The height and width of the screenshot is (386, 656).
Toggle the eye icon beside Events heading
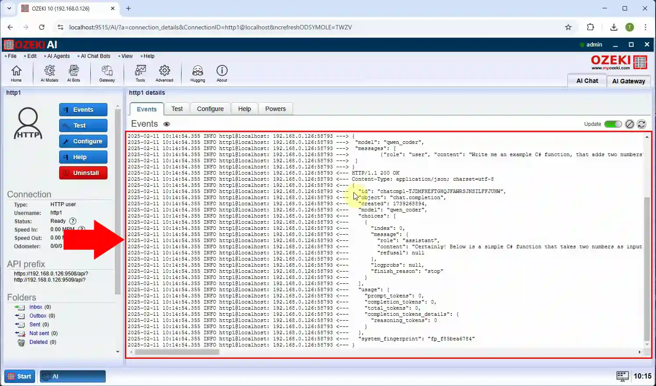167,124
